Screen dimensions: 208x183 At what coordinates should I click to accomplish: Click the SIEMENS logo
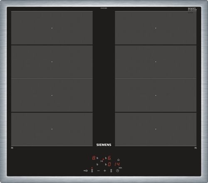pos(104,145)
